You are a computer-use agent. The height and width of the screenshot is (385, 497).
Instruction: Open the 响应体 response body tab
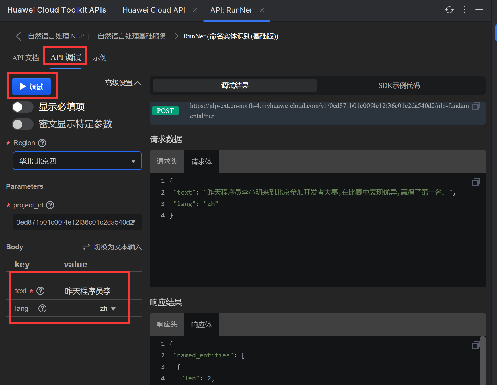(202, 324)
